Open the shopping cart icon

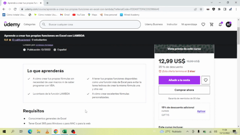pos(211,24)
